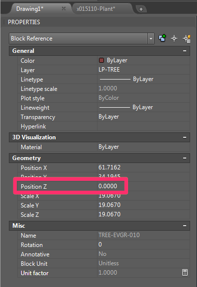This screenshot has width=197, height=287.
Task: Switch to the x015110-Plant tab
Action: (96, 9)
